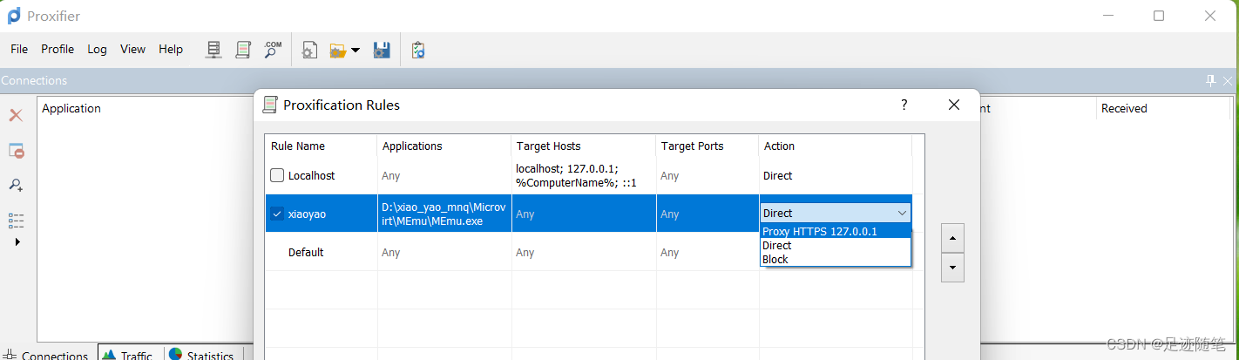1239x360 pixels.
Task: Open Proxy Servers toolbar icon
Action: click(213, 50)
